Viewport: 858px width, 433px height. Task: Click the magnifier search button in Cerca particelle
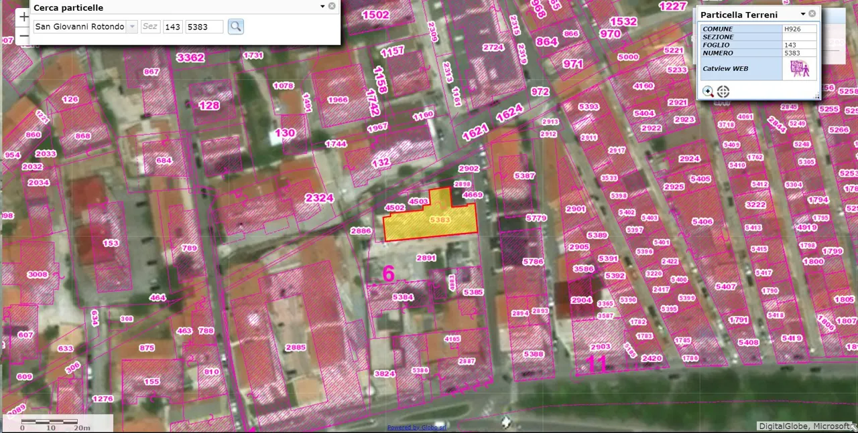[x=235, y=27]
